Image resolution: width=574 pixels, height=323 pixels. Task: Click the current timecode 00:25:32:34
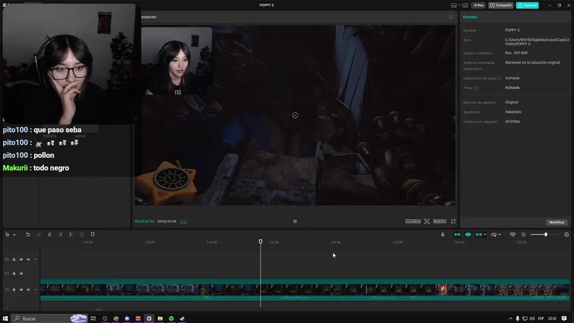pyautogui.click(x=144, y=221)
